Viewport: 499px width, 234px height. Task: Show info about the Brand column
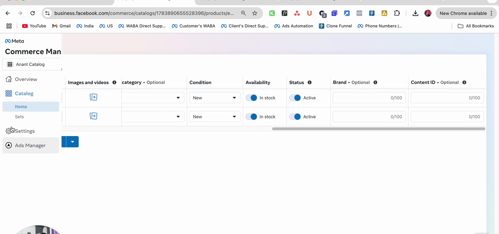[x=375, y=82]
